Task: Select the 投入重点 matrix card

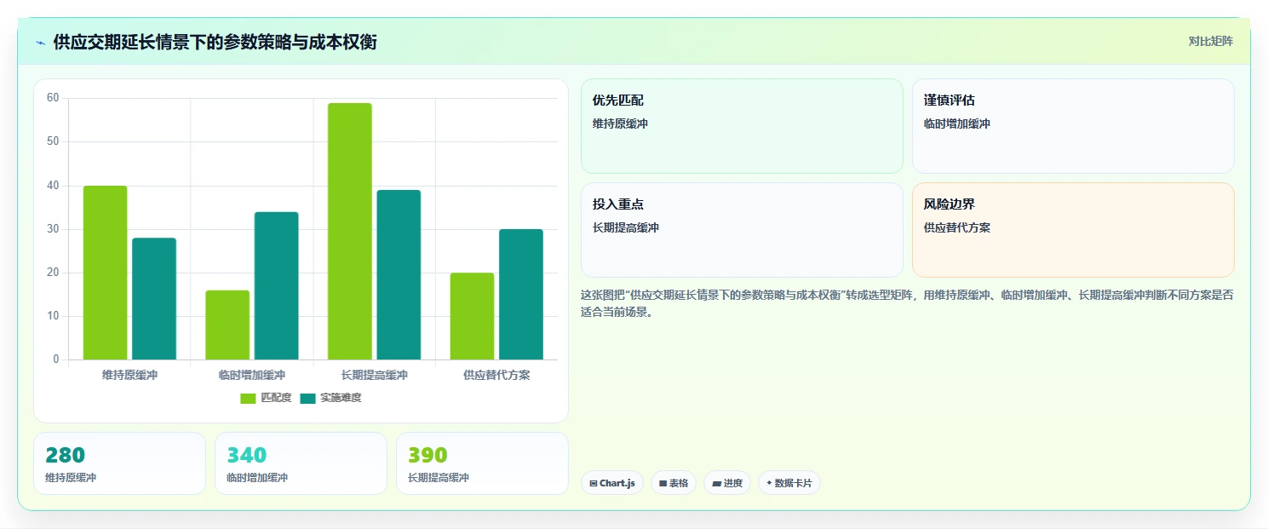Action: [742, 230]
